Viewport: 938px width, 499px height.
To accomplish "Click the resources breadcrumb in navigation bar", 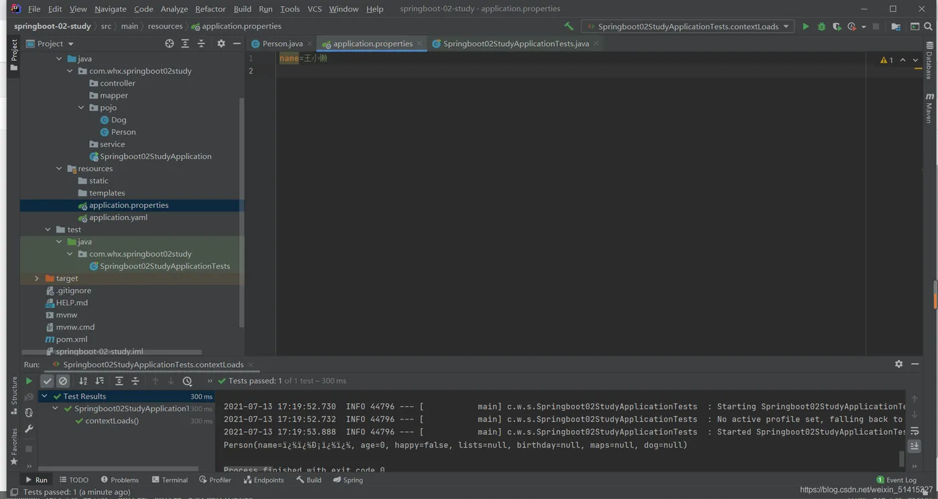I will click(165, 26).
